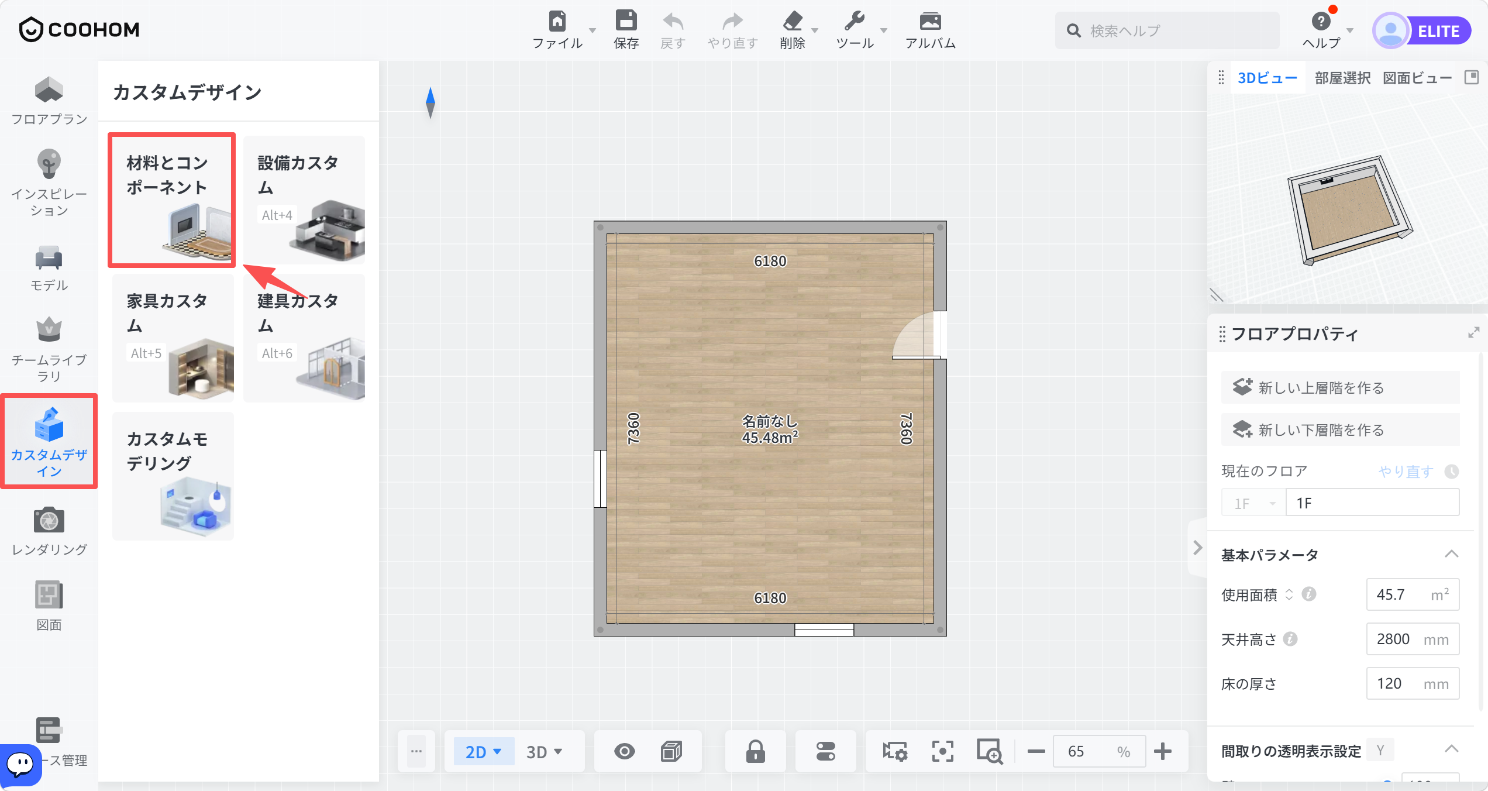The width and height of the screenshot is (1488, 791).
Task: Open the インスピレーション sidebar section
Action: (x=49, y=183)
